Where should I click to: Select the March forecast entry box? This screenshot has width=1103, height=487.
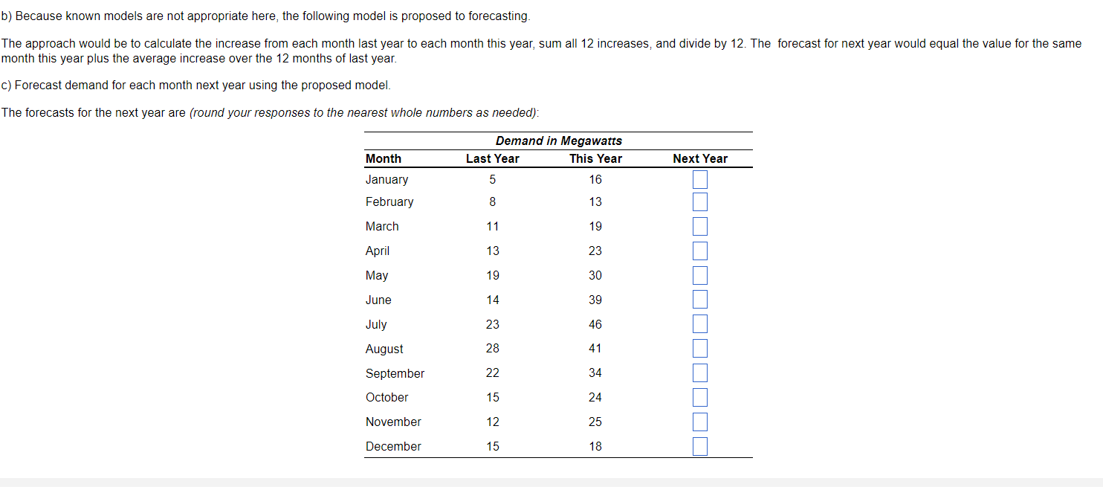(x=699, y=225)
